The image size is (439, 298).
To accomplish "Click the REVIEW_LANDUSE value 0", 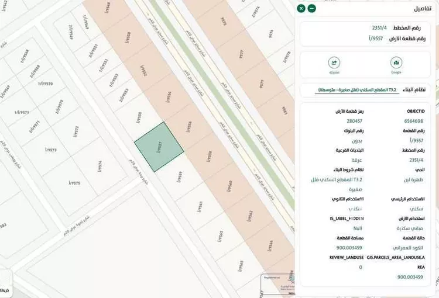I will 361,267.
